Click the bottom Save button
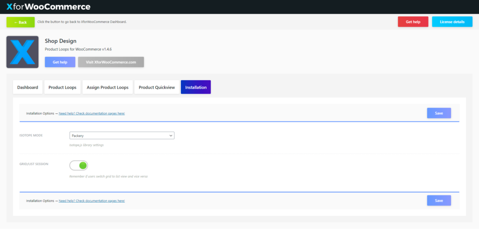The image size is (479, 245). pos(439,201)
